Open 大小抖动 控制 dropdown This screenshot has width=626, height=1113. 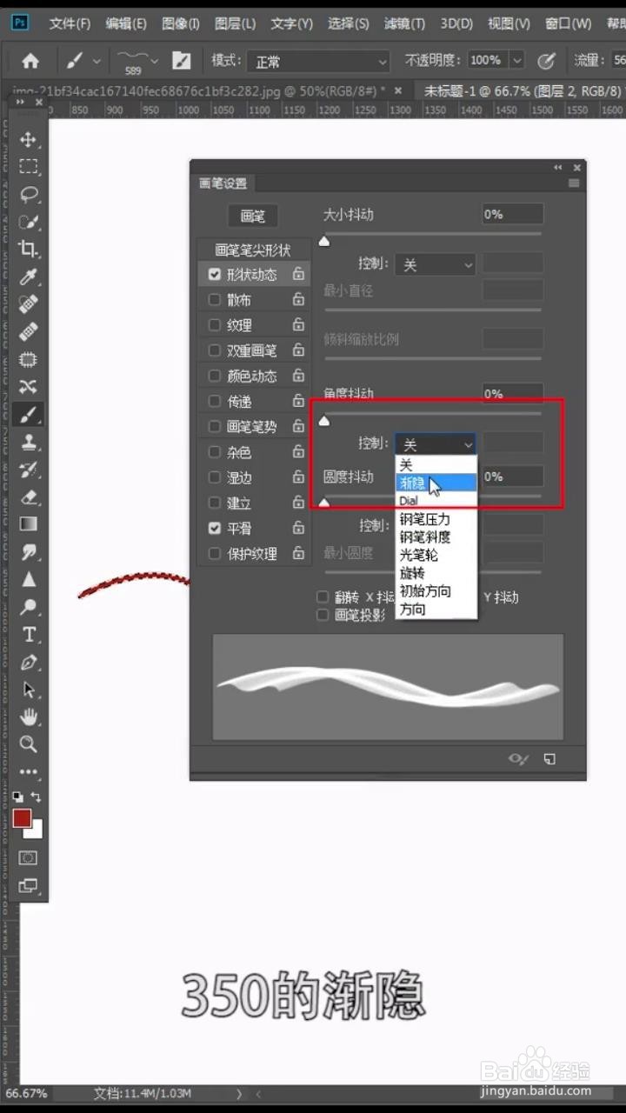click(x=435, y=264)
